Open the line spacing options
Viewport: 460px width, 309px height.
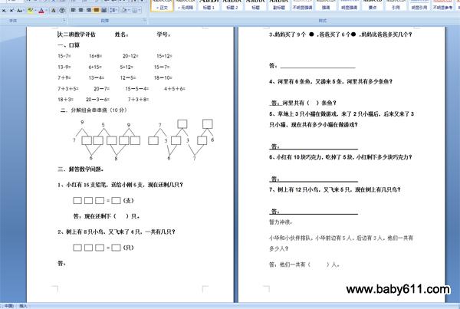(113, 10)
